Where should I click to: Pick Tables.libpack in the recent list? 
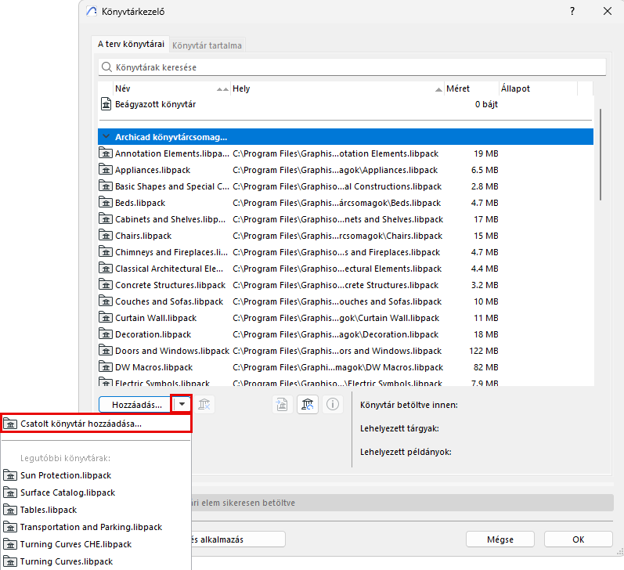tap(49, 510)
